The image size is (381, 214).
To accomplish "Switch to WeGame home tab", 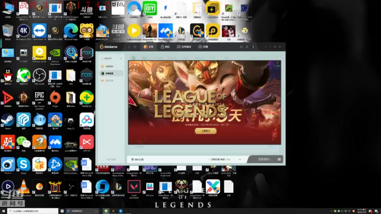I will point(149,47).
